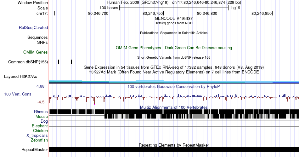Screen dimensions: 299x157
Task: Click Gene Expression in 54 tissues GTEx title
Action: pos(174,67)
